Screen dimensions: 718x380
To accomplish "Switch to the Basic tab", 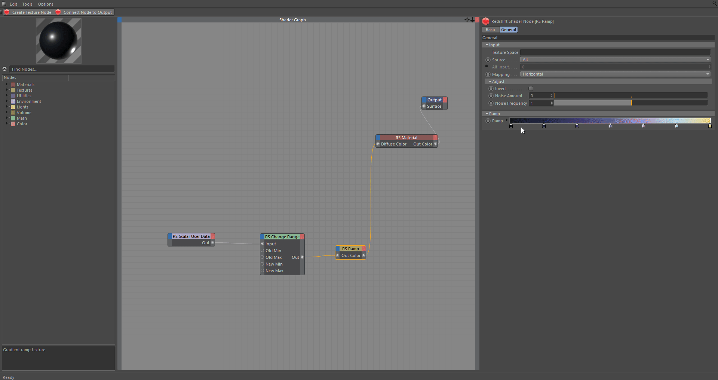I will click(491, 30).
